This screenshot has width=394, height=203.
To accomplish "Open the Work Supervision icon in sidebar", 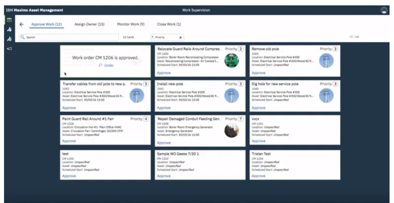I will point(9,20).
